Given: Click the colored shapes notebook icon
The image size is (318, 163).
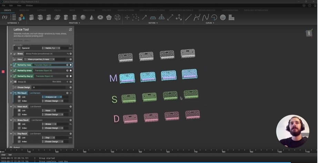Looking at the screenshot, I should 21,17.
